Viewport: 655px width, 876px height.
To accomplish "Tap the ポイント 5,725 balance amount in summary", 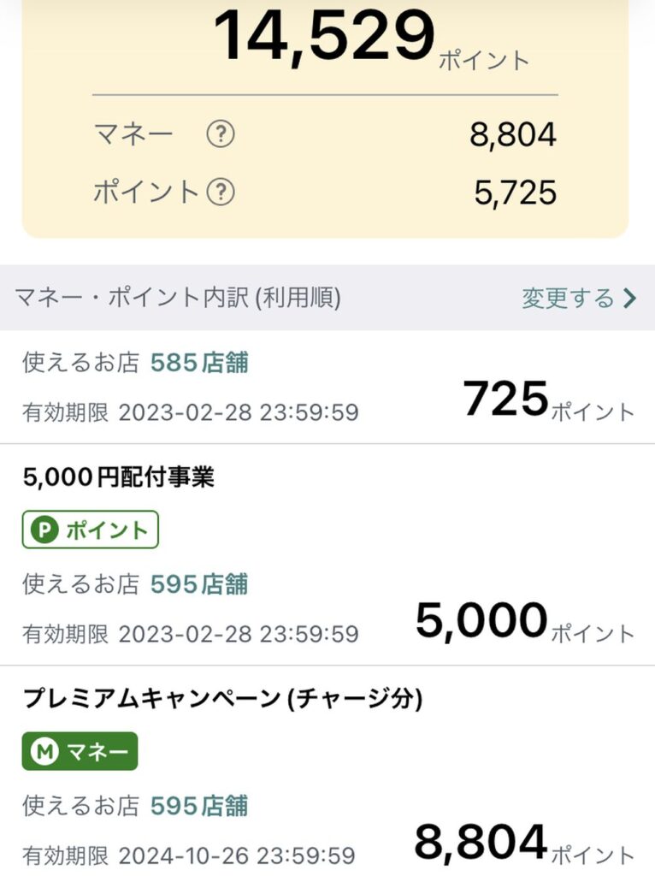I will tap(516, 192).
